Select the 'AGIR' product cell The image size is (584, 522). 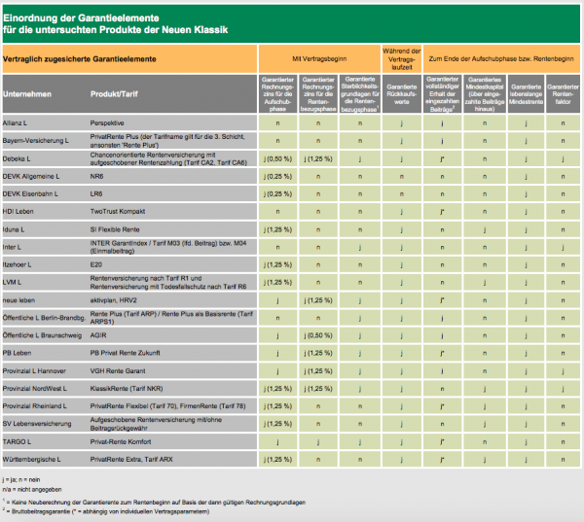coord(98,335)
